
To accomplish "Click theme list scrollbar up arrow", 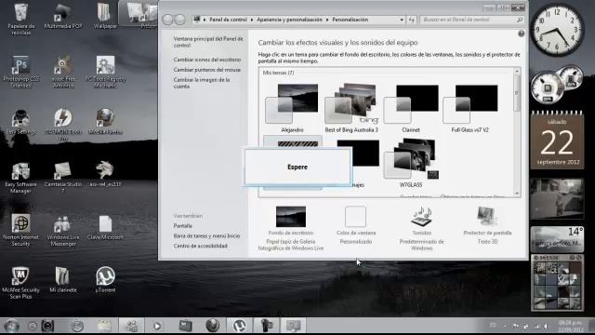I will 517,71.
